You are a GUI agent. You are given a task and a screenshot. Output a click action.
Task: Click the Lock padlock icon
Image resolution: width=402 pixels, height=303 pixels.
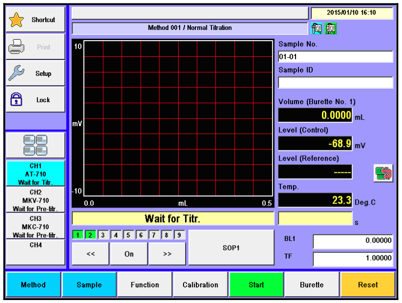click(x=16, y=100)
